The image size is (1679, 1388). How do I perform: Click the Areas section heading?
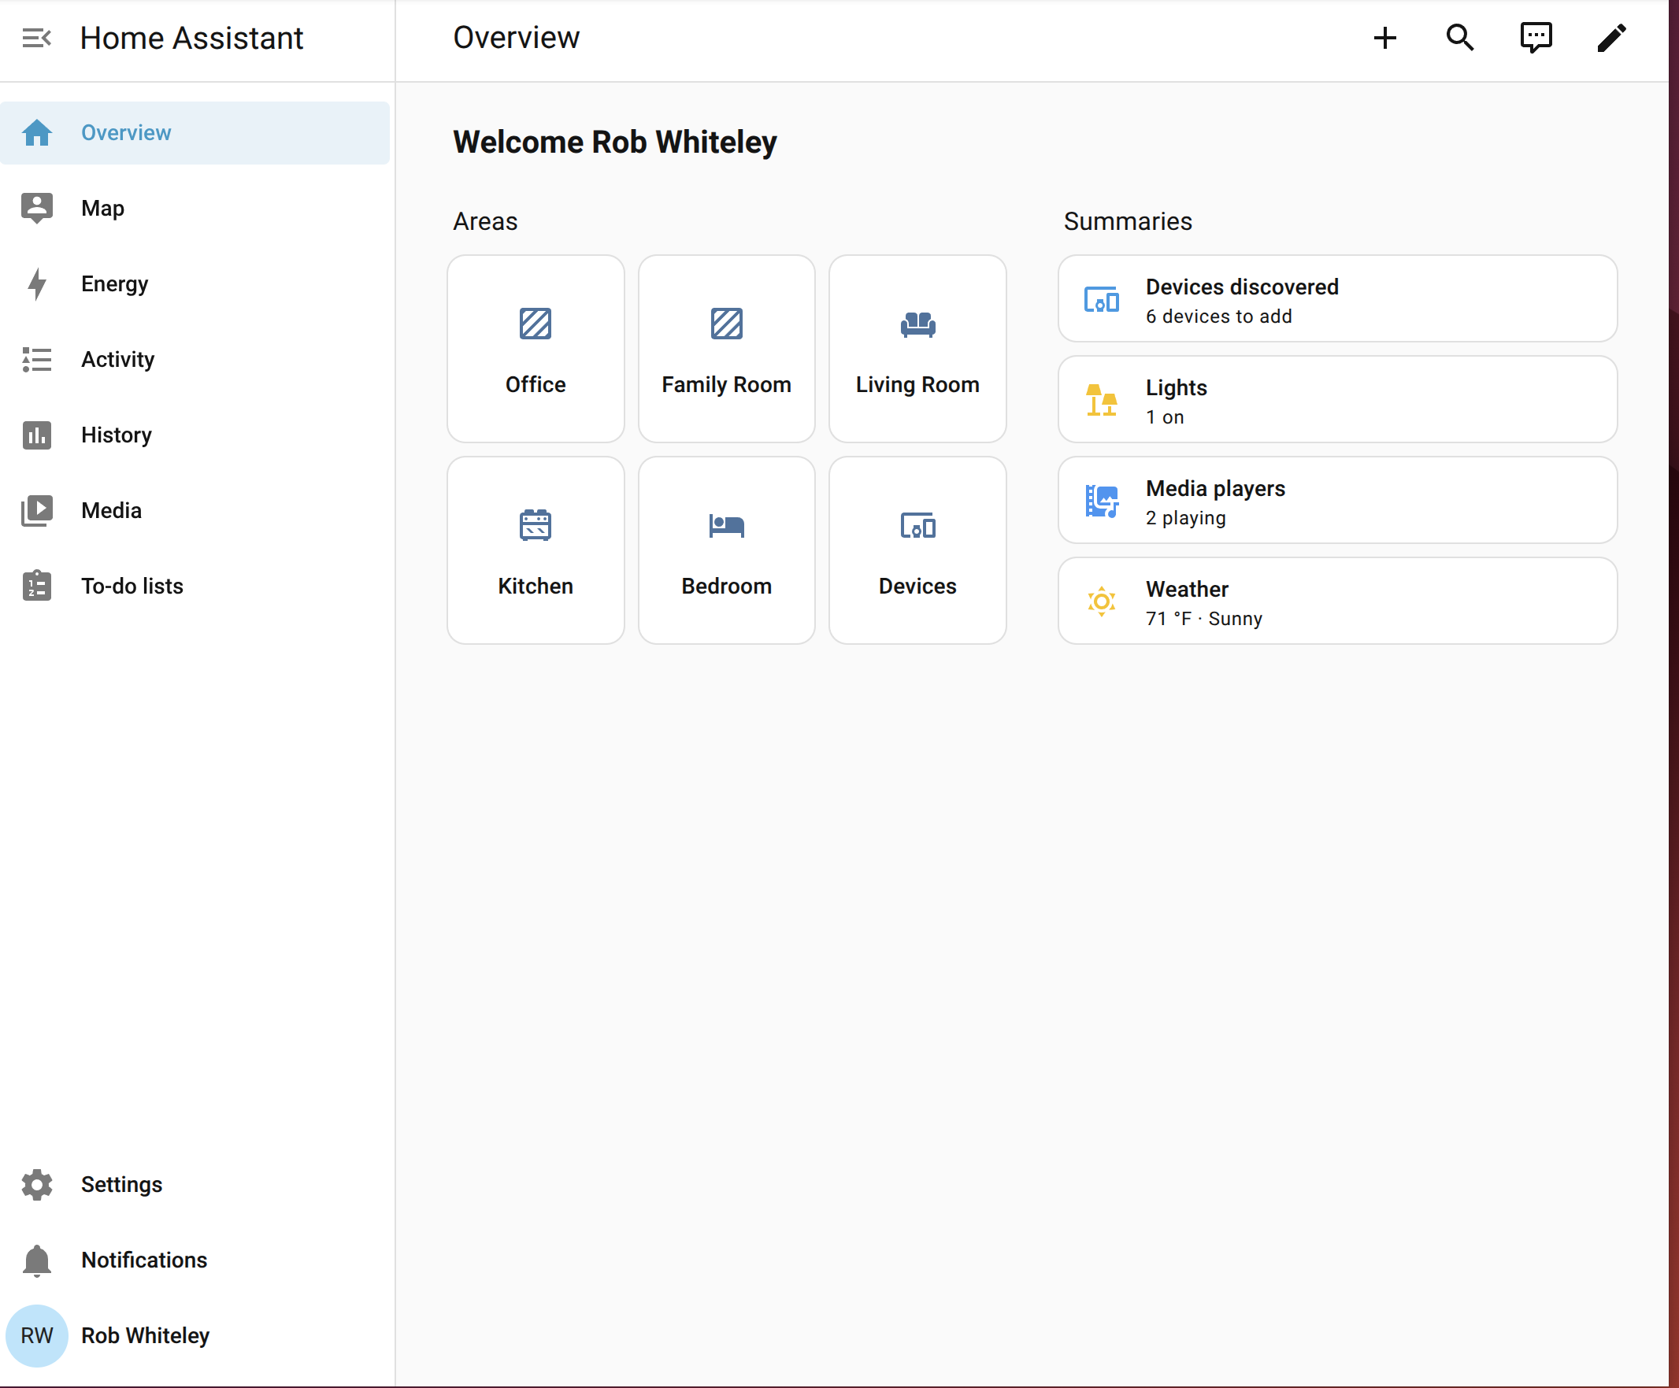click(485, 221)
